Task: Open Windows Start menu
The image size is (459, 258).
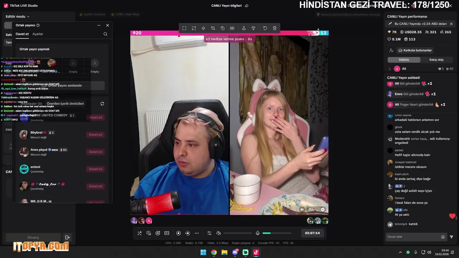Action: [203, 252]
